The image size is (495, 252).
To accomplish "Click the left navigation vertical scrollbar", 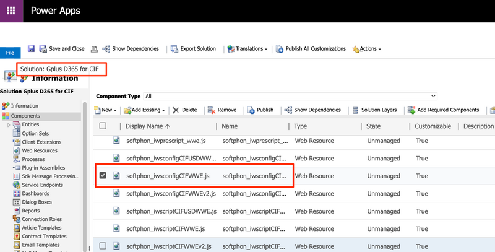I will [x=85, y=174].
